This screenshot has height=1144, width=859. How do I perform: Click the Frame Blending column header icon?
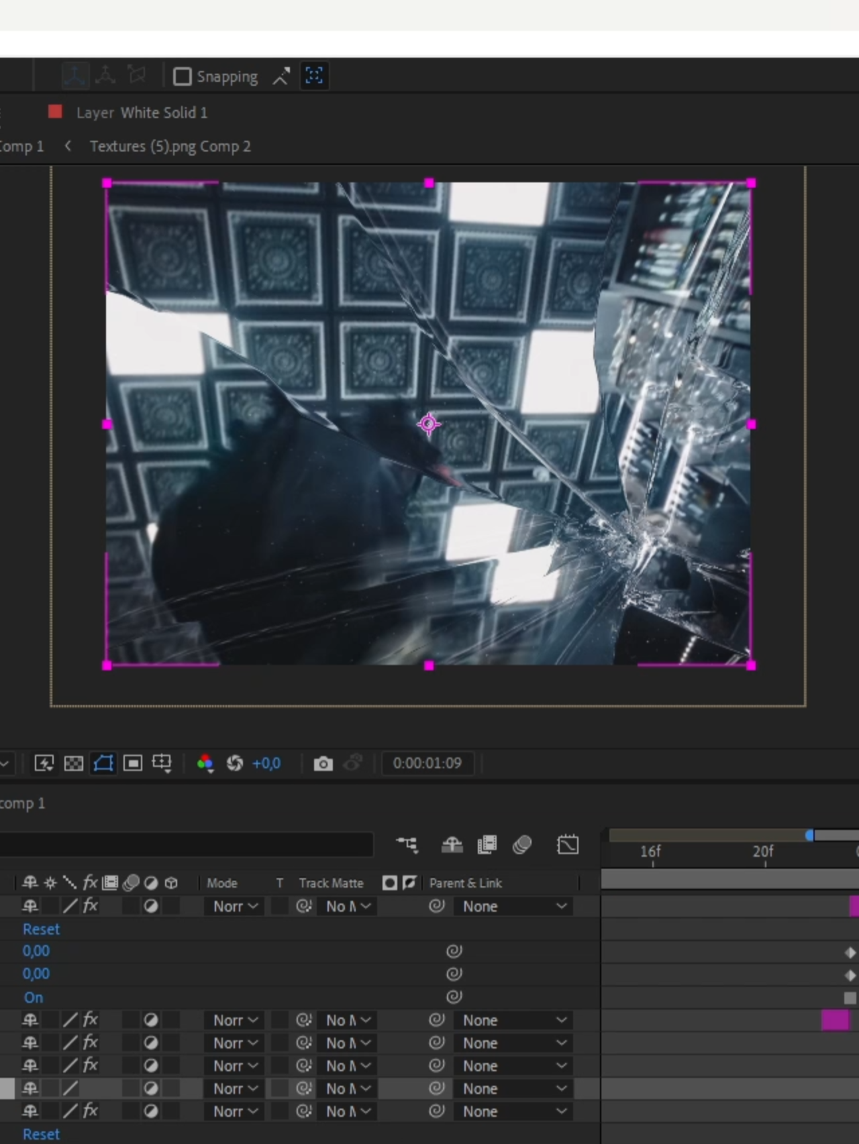[111, 882]
